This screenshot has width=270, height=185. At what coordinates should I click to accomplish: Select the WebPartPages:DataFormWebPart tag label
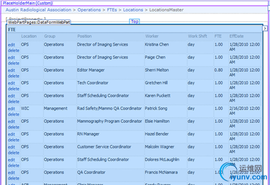[x=39, y=22]
